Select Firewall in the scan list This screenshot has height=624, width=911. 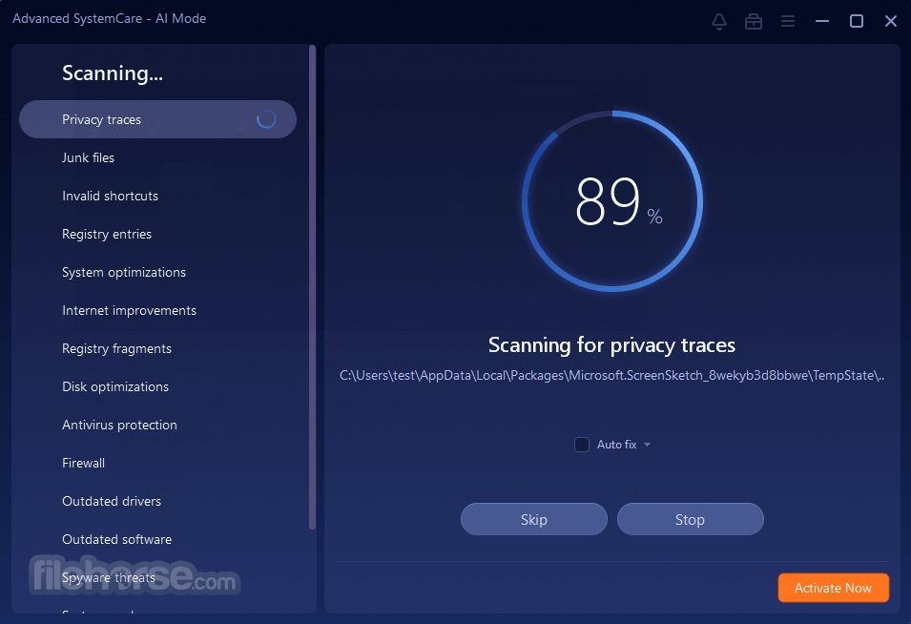84,463
